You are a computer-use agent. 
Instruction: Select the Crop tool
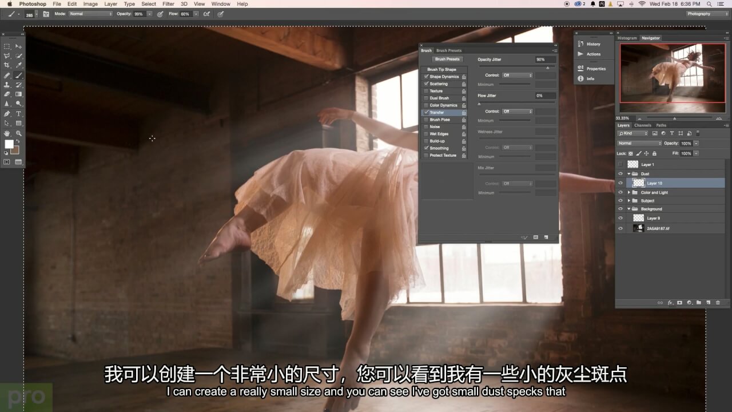coord(7,65)
